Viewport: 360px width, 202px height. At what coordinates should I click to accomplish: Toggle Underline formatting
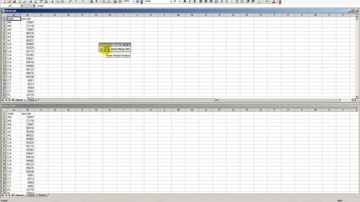coord(195,1)
